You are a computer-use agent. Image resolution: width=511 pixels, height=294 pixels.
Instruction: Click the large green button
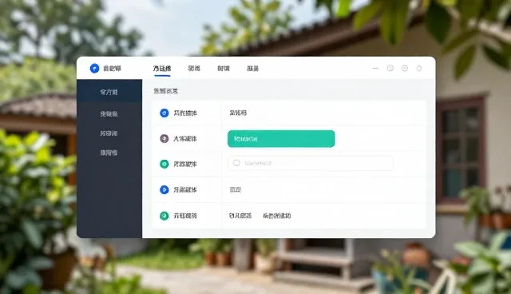[x=281, y=139]
